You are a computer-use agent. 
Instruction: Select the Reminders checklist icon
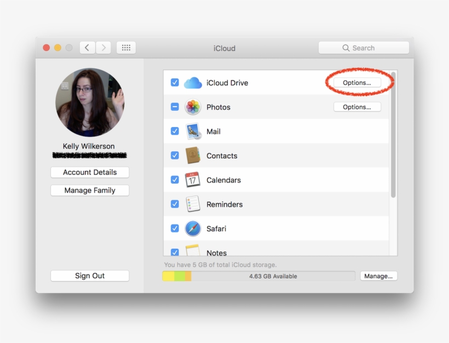[x=193, y=204]
